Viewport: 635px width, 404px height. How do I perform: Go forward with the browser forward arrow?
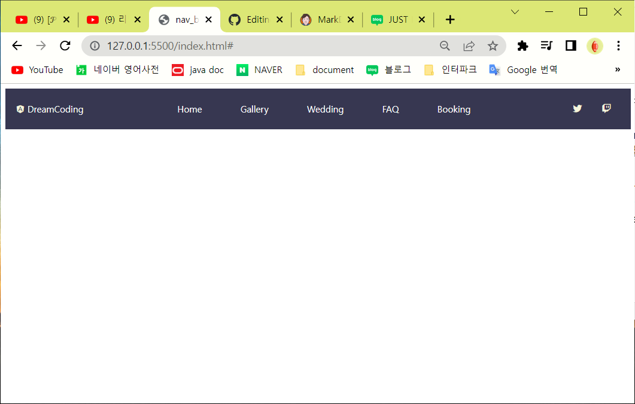pos(41,45)
